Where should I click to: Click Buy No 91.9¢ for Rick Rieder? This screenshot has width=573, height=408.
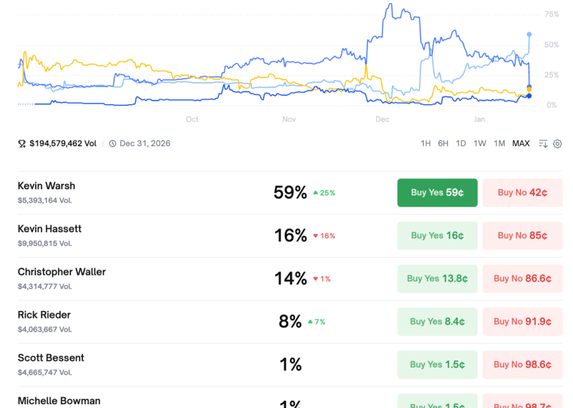point(522,322)
